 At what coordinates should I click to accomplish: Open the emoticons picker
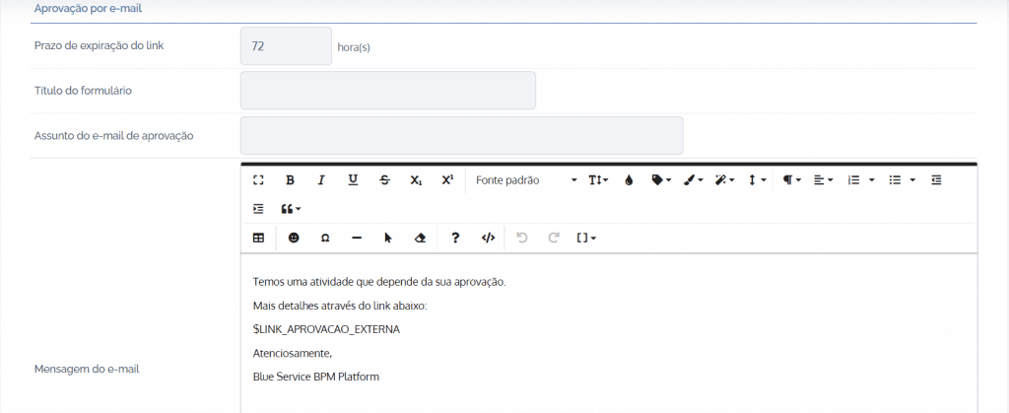[x=294, y=238]
